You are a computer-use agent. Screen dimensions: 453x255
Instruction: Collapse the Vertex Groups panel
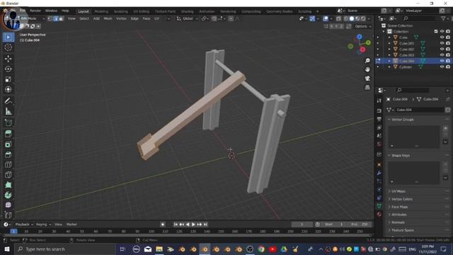tap(402, 120)
